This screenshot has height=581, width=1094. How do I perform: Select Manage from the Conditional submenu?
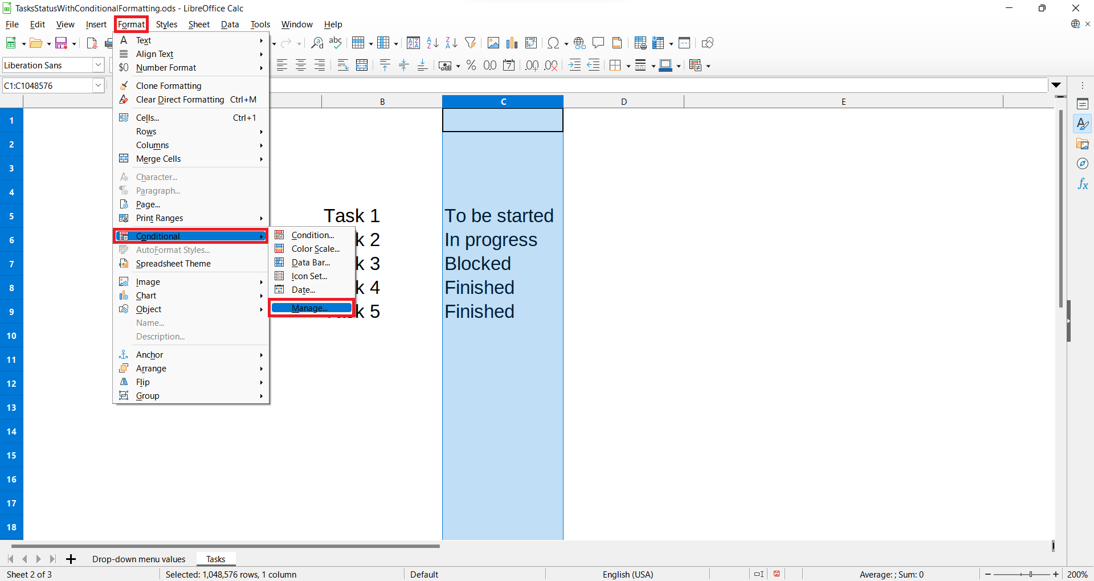pos(311,308)
